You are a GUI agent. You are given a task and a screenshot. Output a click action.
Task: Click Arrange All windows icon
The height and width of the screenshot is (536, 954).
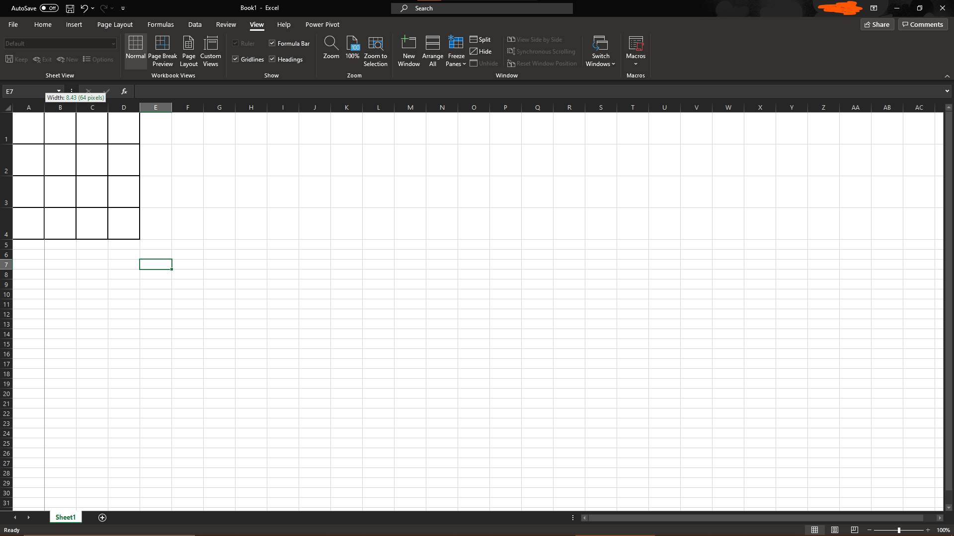point(432,51)
